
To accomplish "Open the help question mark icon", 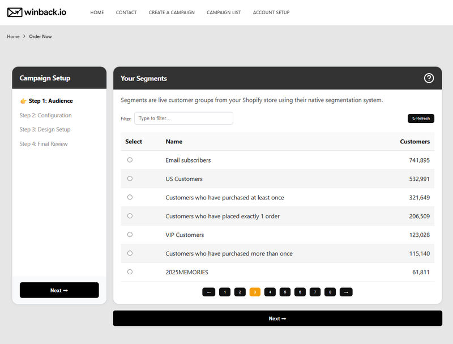I will click(429, 78).
